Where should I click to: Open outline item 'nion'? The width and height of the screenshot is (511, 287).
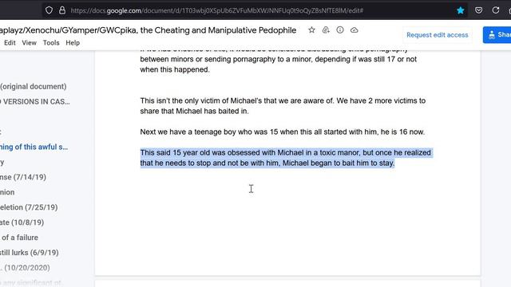(7, 192)
